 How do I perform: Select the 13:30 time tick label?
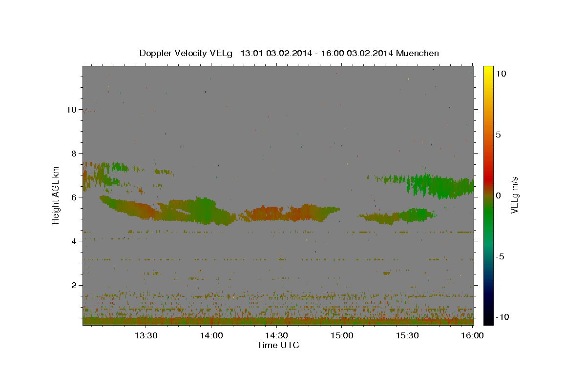[146, 335]
